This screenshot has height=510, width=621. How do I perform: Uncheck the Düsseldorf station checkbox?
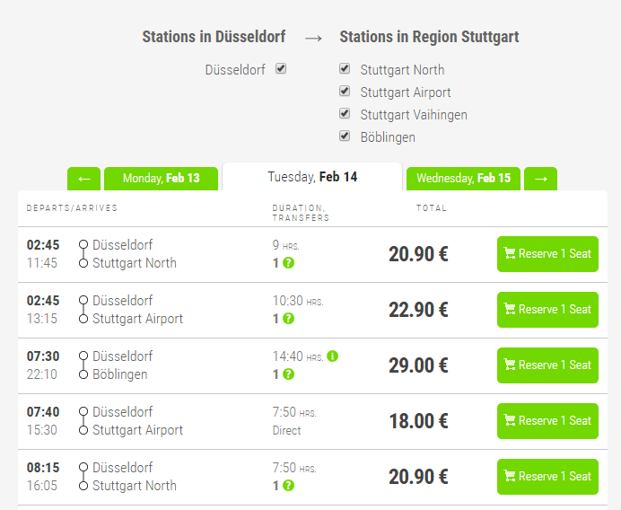[281, 68]
